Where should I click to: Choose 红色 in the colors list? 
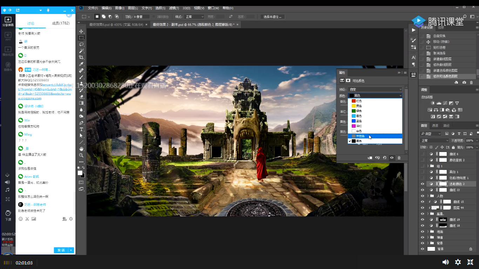(375, 101)
